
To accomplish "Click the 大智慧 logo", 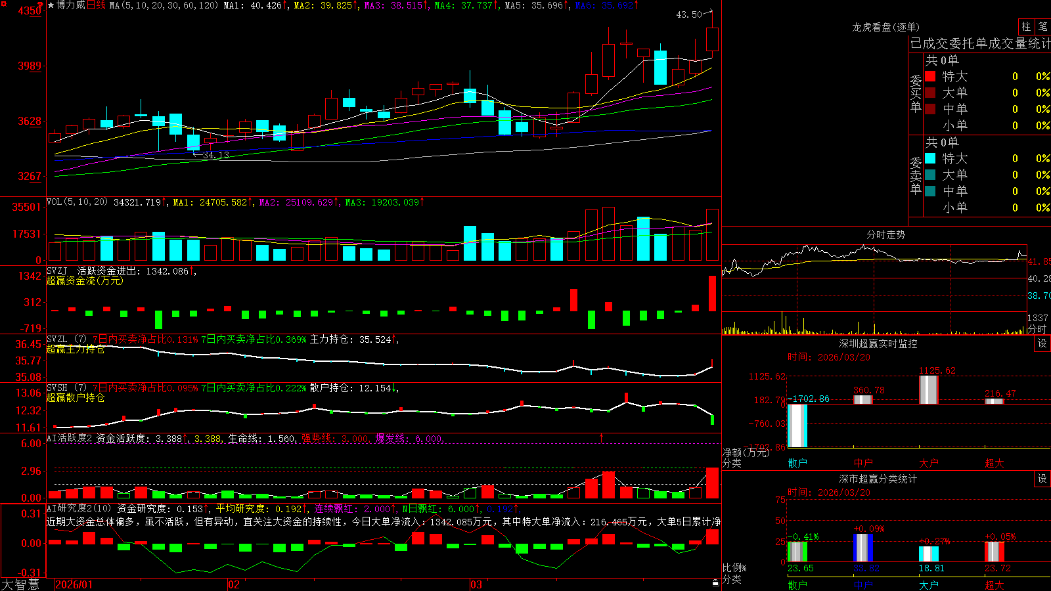I will (20, 584).
